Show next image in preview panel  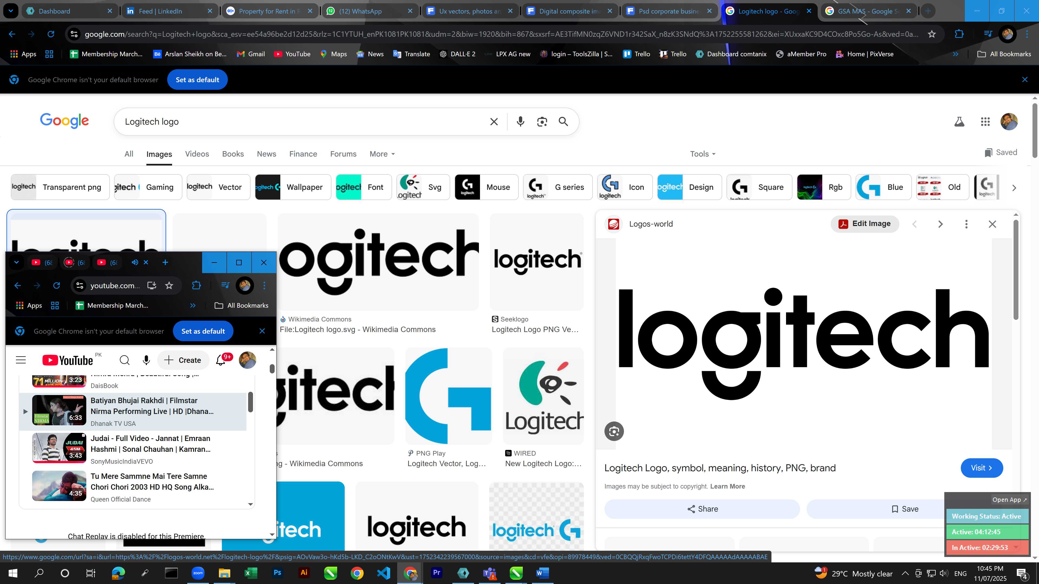pos(940,224)
